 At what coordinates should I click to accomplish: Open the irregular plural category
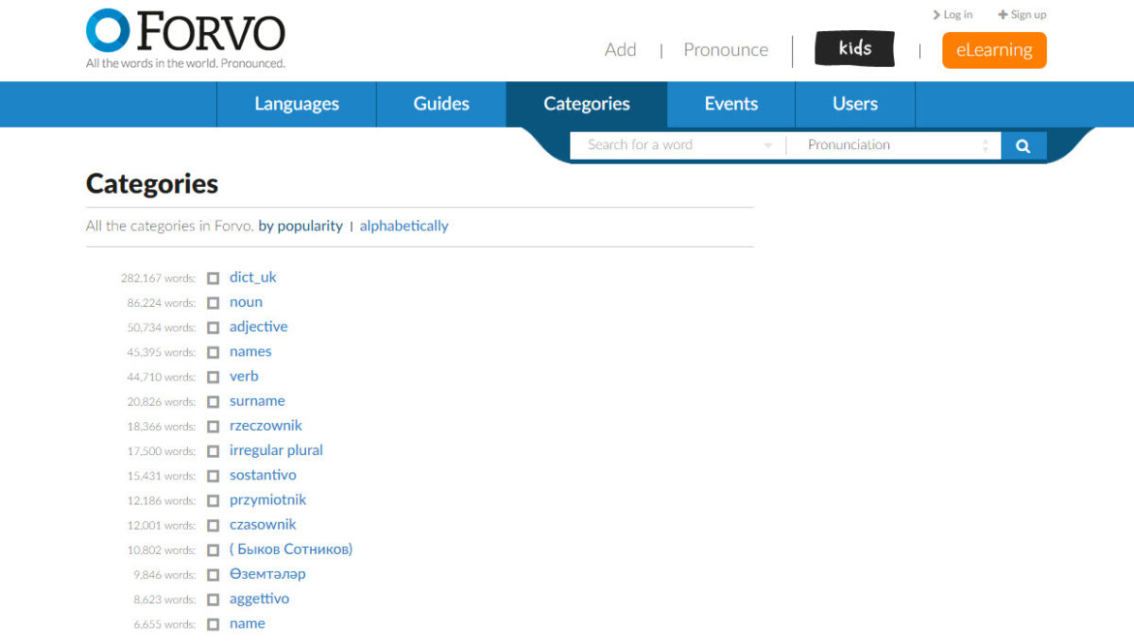point(276,450)
